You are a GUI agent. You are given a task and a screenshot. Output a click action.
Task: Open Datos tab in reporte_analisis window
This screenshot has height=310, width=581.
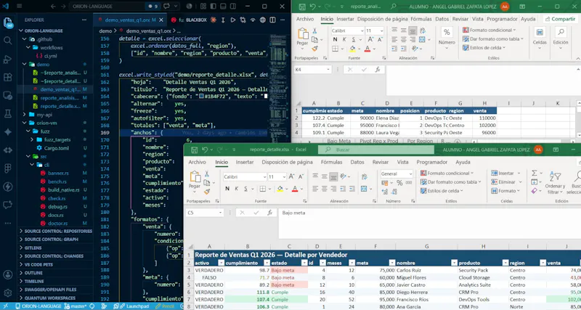tap(442, 19)
